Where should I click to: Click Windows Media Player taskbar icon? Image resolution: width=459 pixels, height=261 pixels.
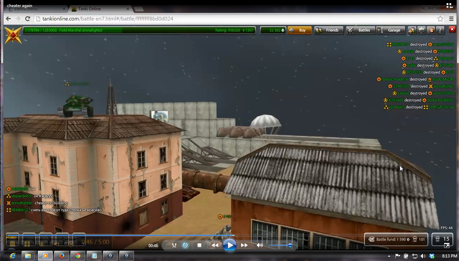click(x=45, y=256)
